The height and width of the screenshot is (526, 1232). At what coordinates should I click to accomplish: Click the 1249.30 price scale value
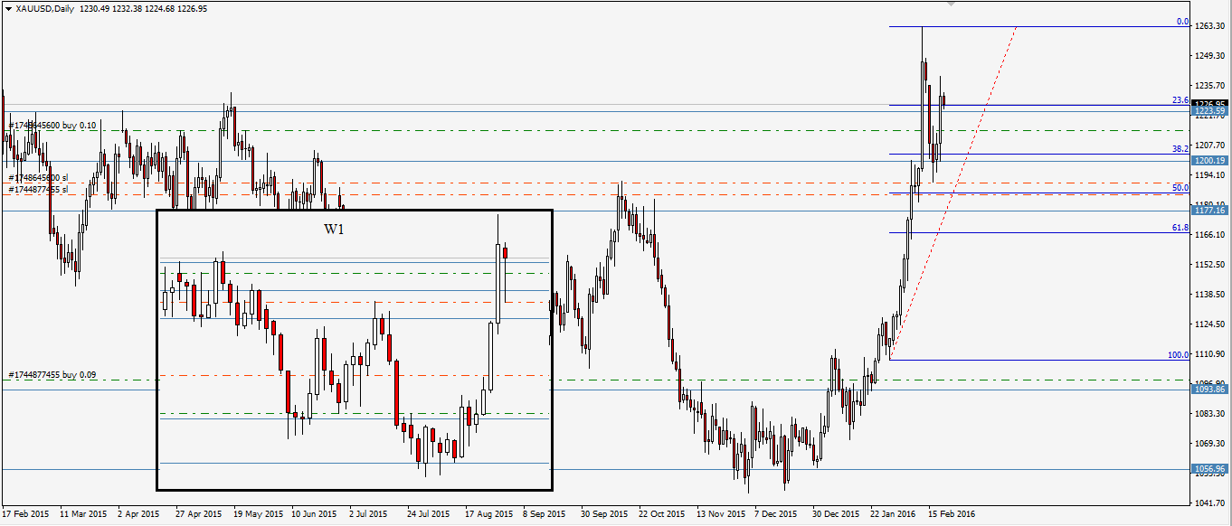1210,56
